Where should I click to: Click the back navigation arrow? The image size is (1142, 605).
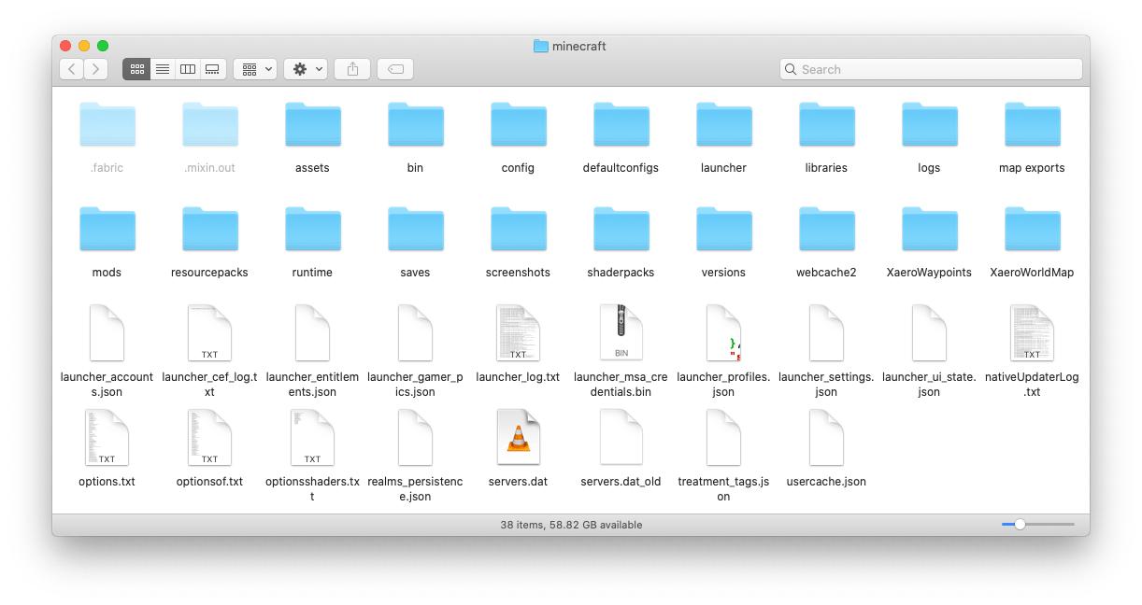pos(71,68)
